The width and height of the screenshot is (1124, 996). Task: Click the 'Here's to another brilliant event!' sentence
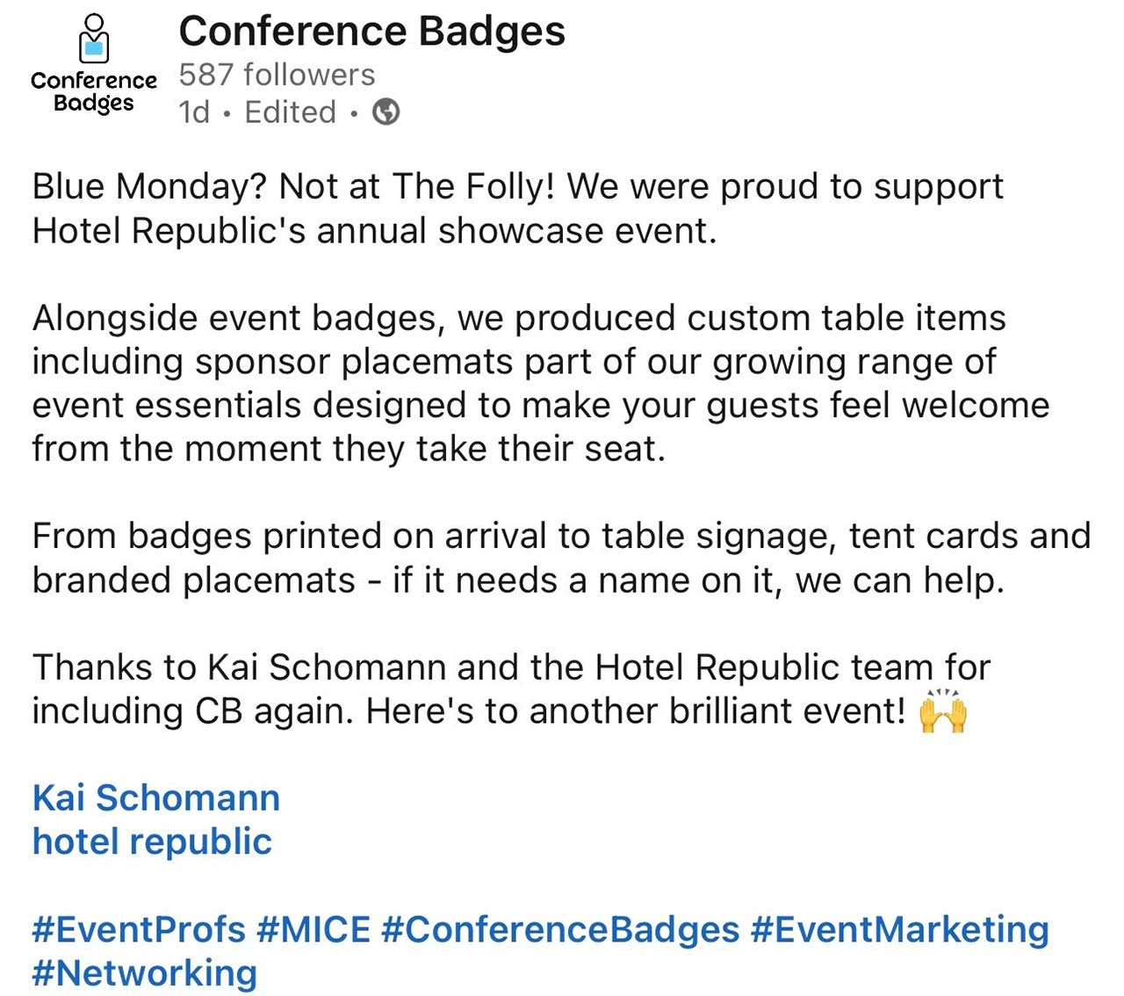[x=635, y=711]
